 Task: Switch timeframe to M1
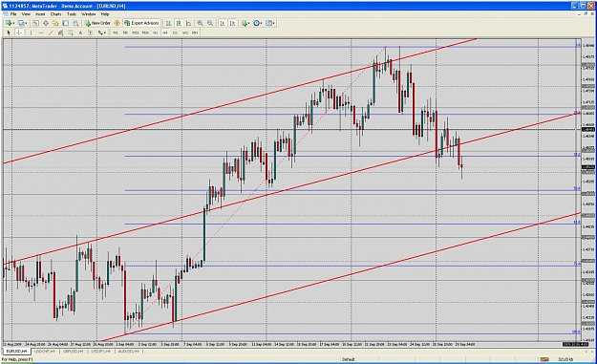coord(116,32)
